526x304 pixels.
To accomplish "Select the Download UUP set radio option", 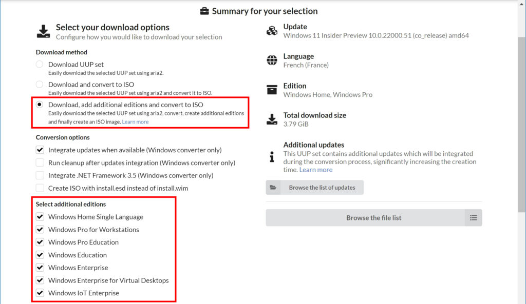I will point(40,64).
